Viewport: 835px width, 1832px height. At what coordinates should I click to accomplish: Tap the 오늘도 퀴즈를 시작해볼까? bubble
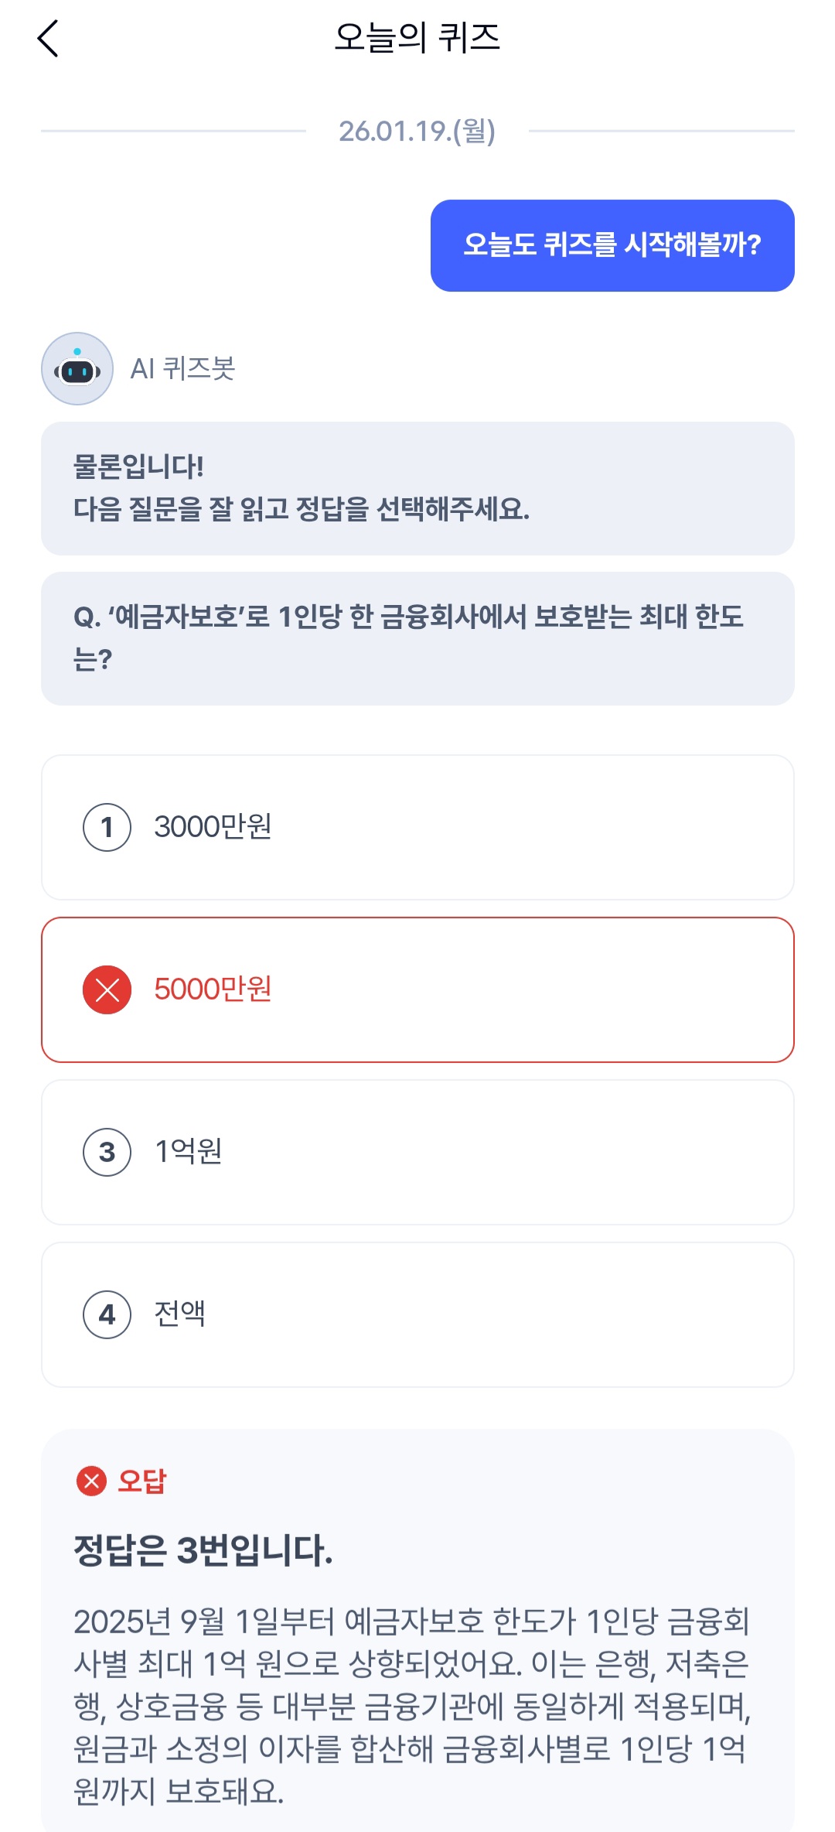(x=612, y=245)
